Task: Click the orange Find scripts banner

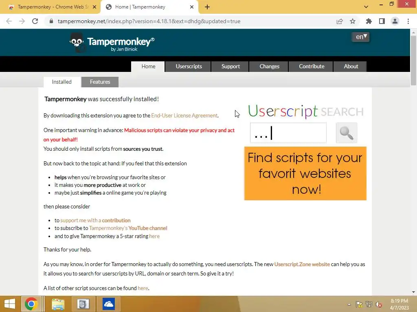Action: [x=305, y=173]
